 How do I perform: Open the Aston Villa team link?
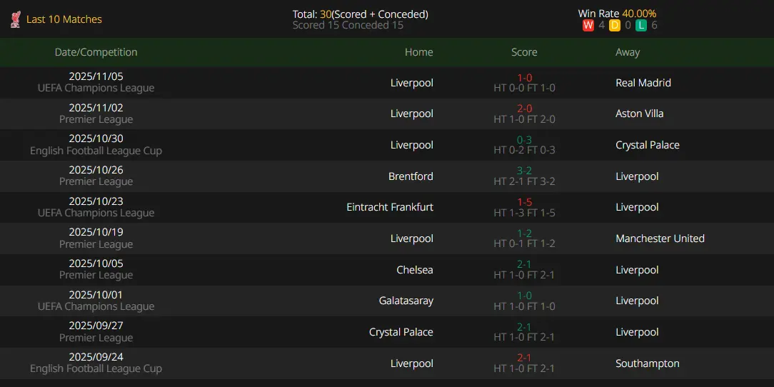pyautogui.click(x=639, y=114)
